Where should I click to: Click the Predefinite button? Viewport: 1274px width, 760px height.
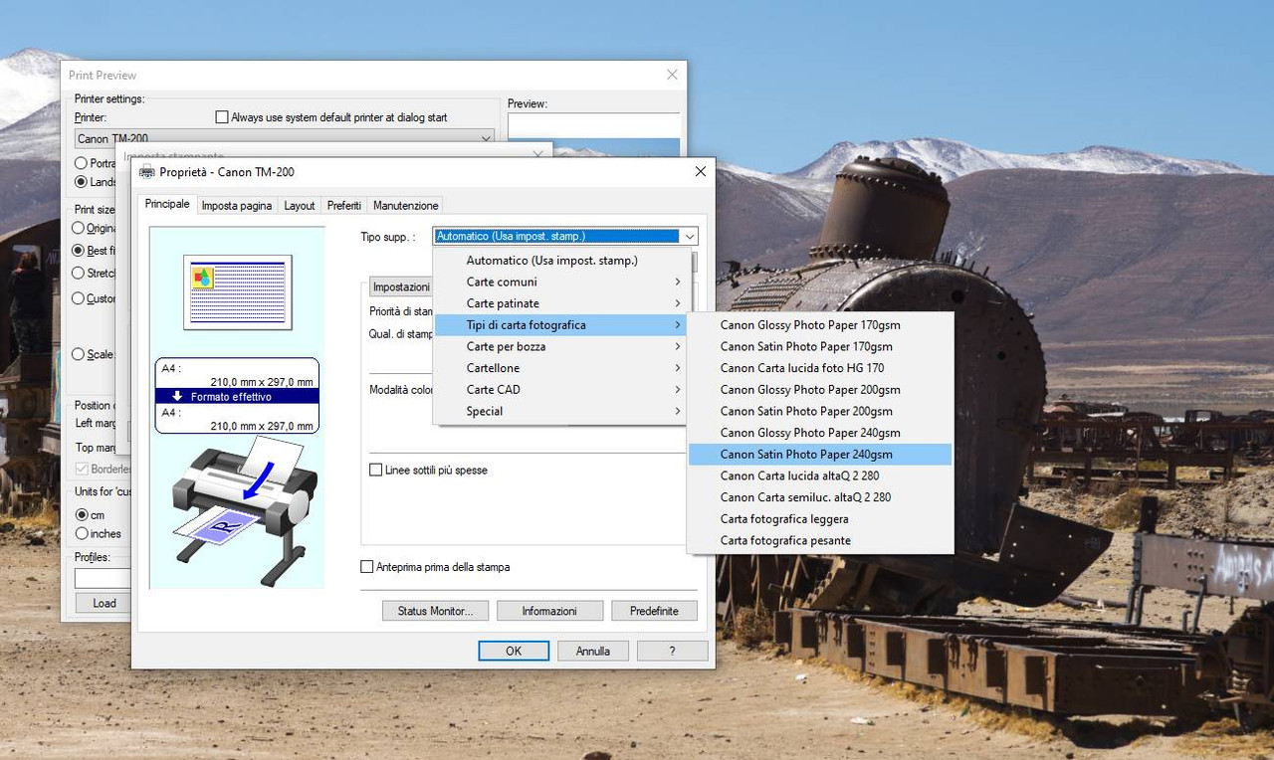coord(654,611)
